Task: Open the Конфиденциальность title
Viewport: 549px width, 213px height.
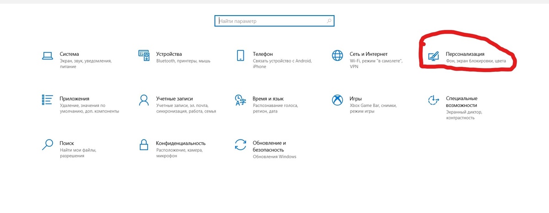Action: click(x=181, y=143)
